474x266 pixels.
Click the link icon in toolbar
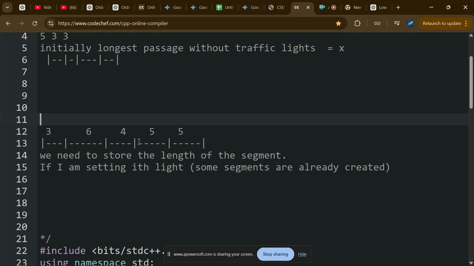click(377, 23)
